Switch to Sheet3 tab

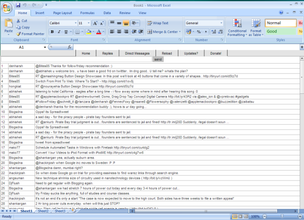[x=60, y=211]
